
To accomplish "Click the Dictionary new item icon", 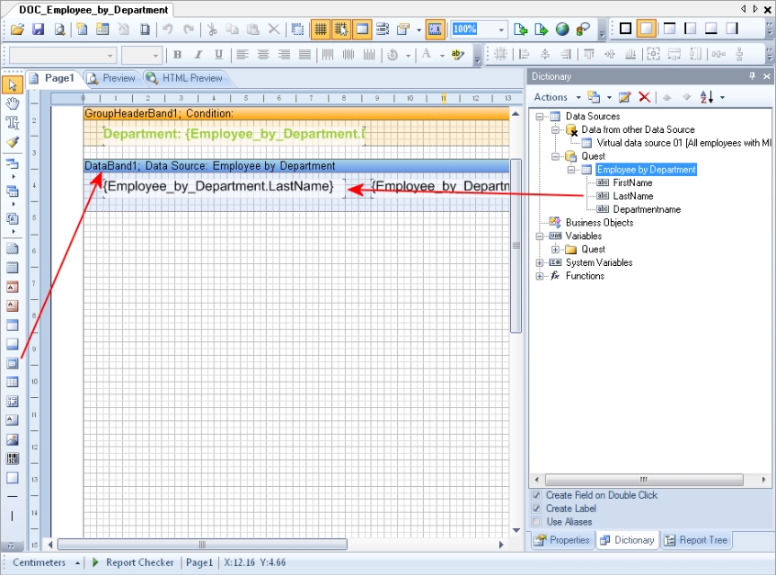I will [593, 97].
